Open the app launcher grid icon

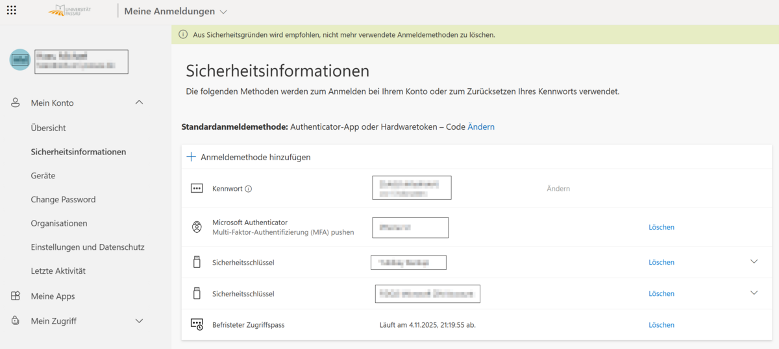pyautogui.click(x=12, y=10)
